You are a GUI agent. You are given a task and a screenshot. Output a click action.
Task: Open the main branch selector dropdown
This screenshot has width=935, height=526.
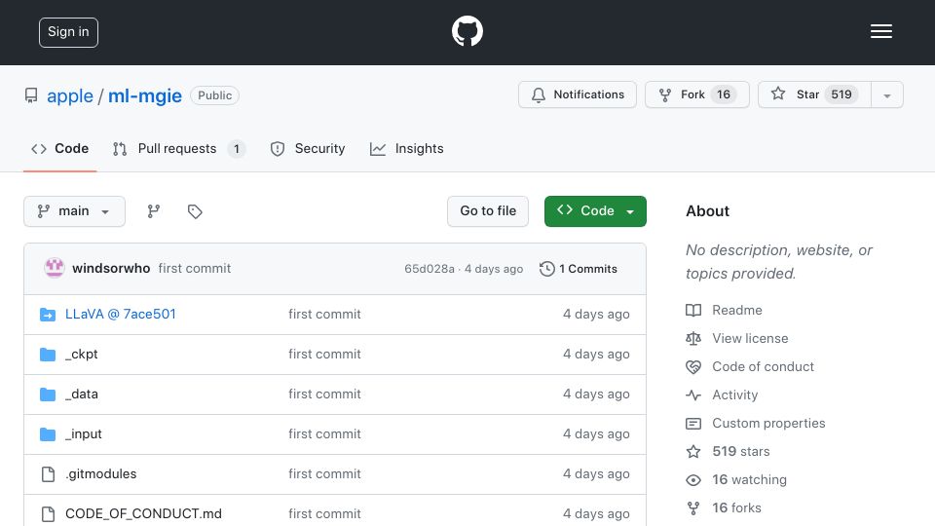tap(75, 211)
